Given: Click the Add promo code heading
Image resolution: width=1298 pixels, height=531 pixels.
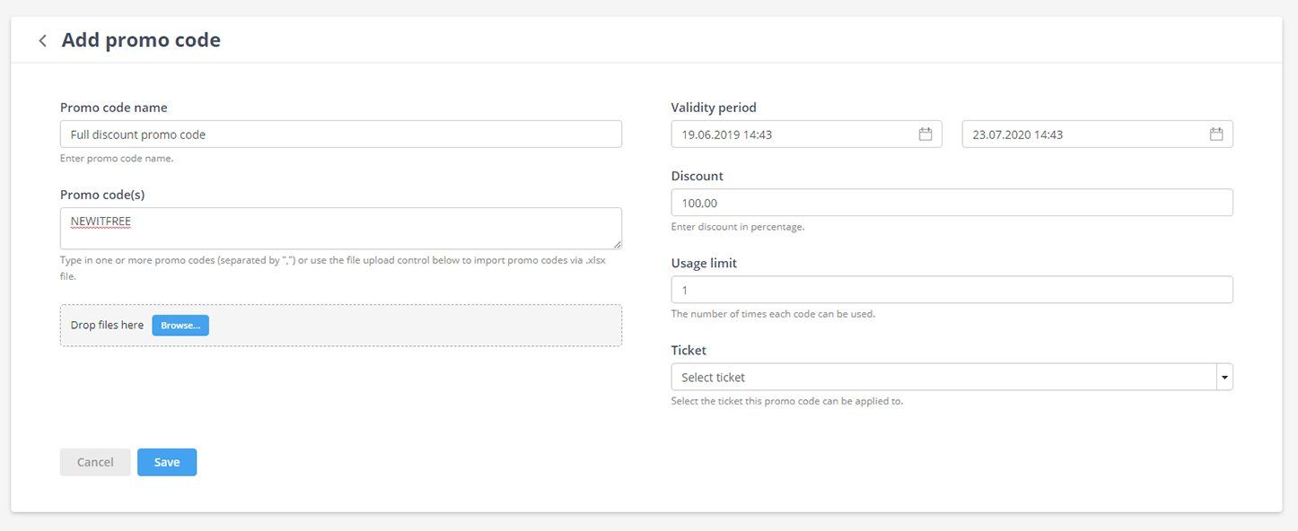Looking at the screenshot, I should tap(141, 40).
